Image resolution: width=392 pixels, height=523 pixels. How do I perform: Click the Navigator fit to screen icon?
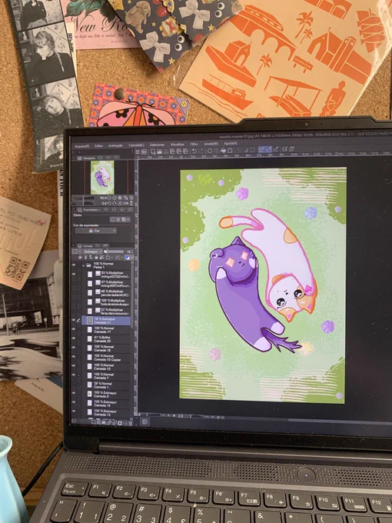coord(131,198)
